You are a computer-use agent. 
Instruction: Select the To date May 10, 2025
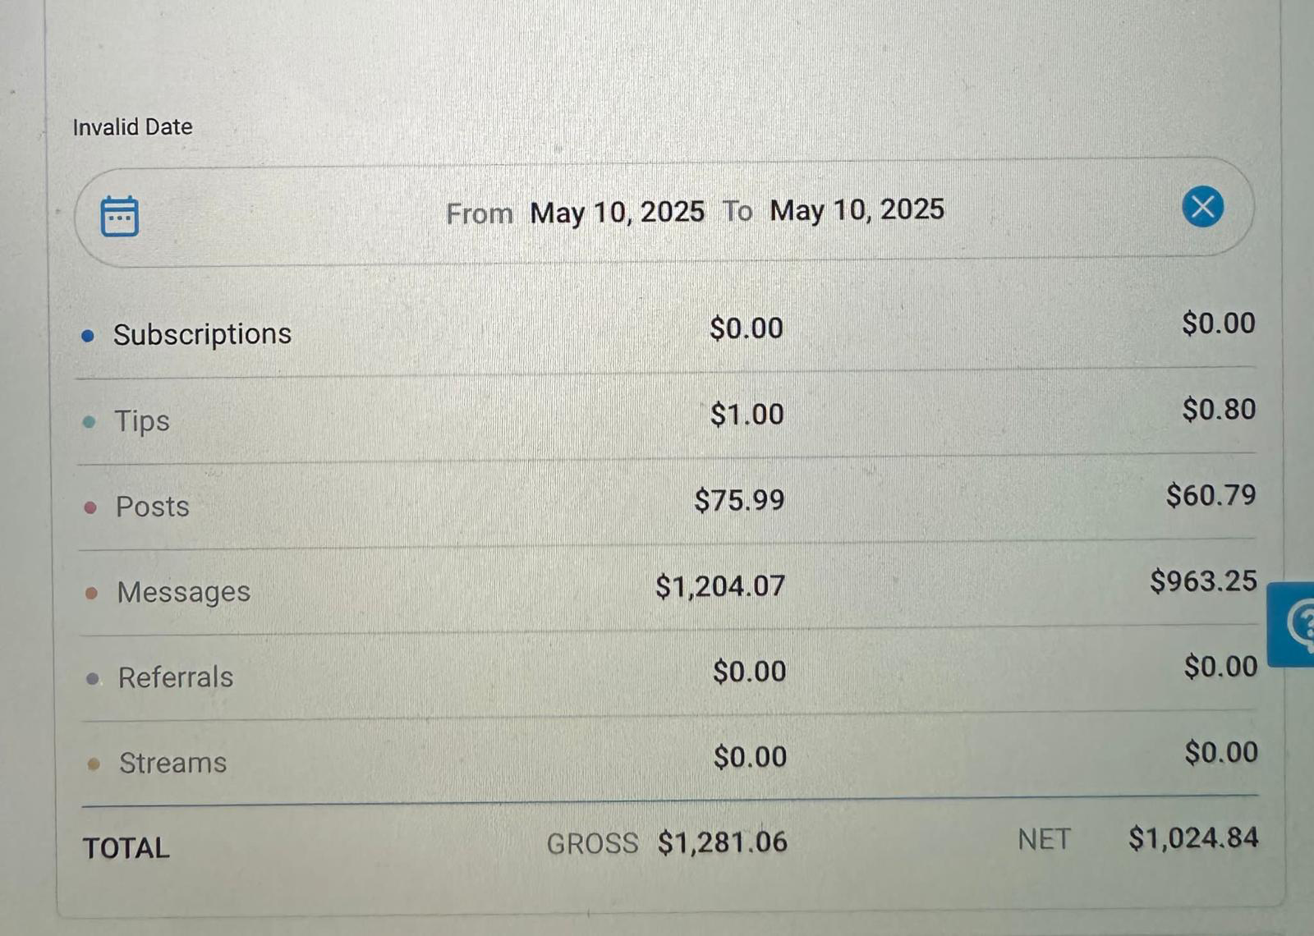(x=857, y=210)
